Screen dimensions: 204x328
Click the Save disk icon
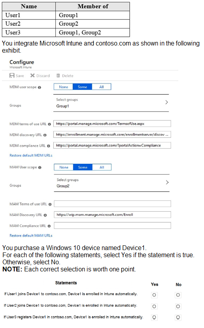pos(12,76)
